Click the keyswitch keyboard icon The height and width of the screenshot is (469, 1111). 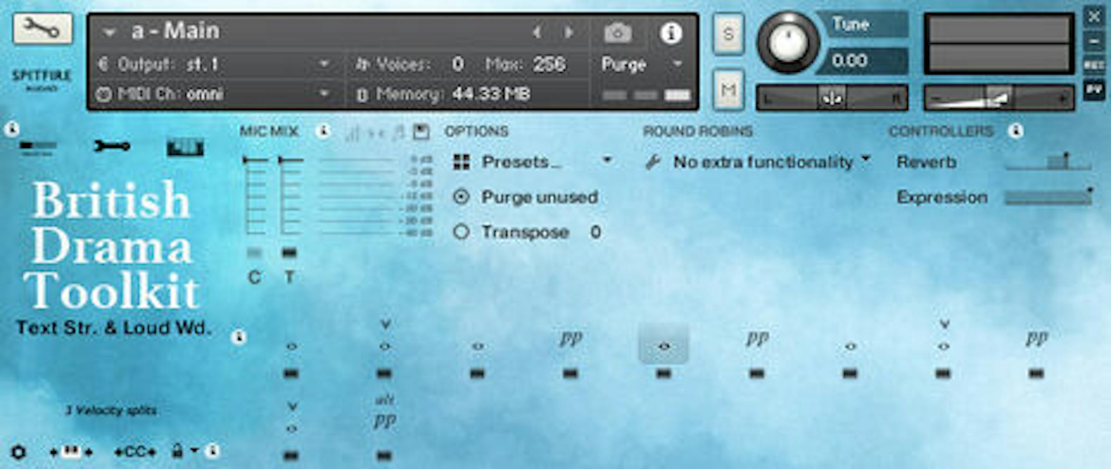pos(71,451)
